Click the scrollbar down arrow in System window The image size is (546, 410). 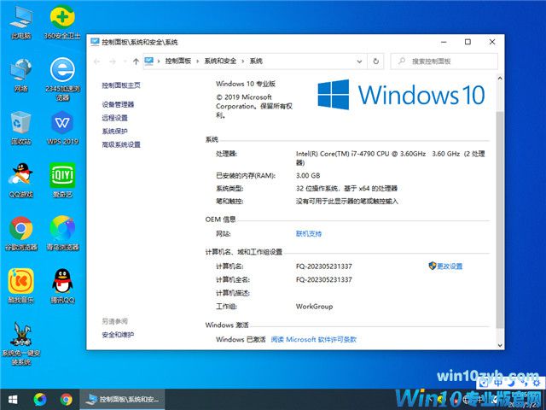click(500, 345)
